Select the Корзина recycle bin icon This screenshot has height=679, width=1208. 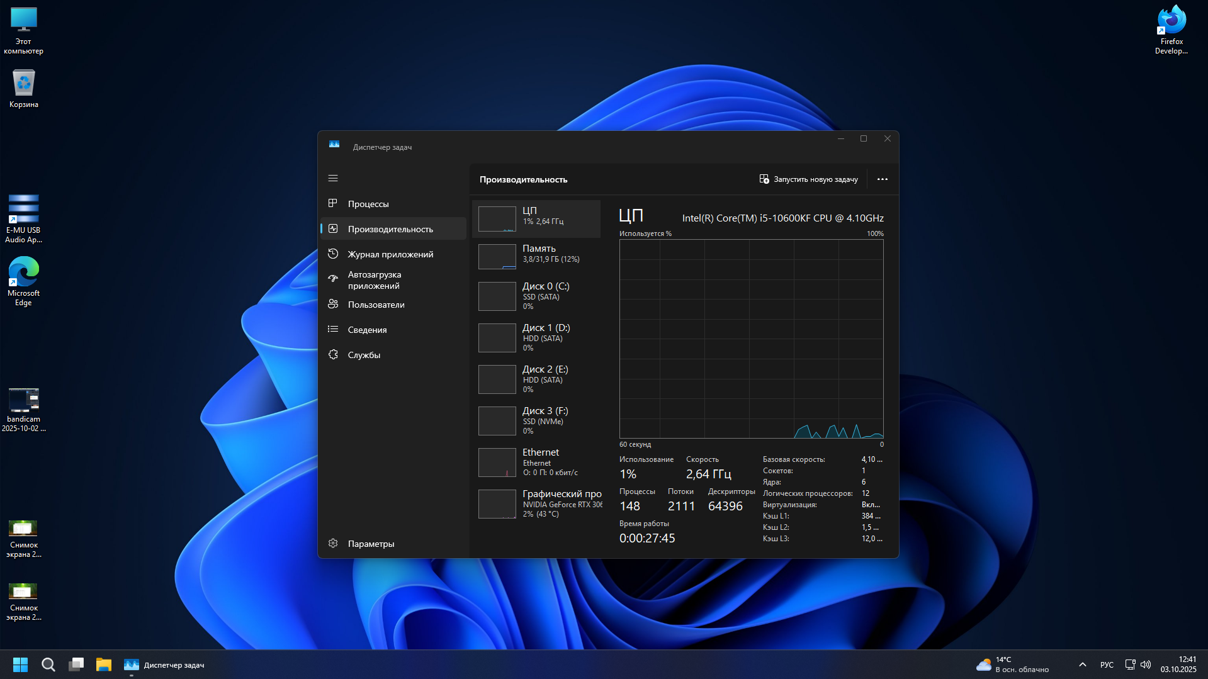[24, 88]
